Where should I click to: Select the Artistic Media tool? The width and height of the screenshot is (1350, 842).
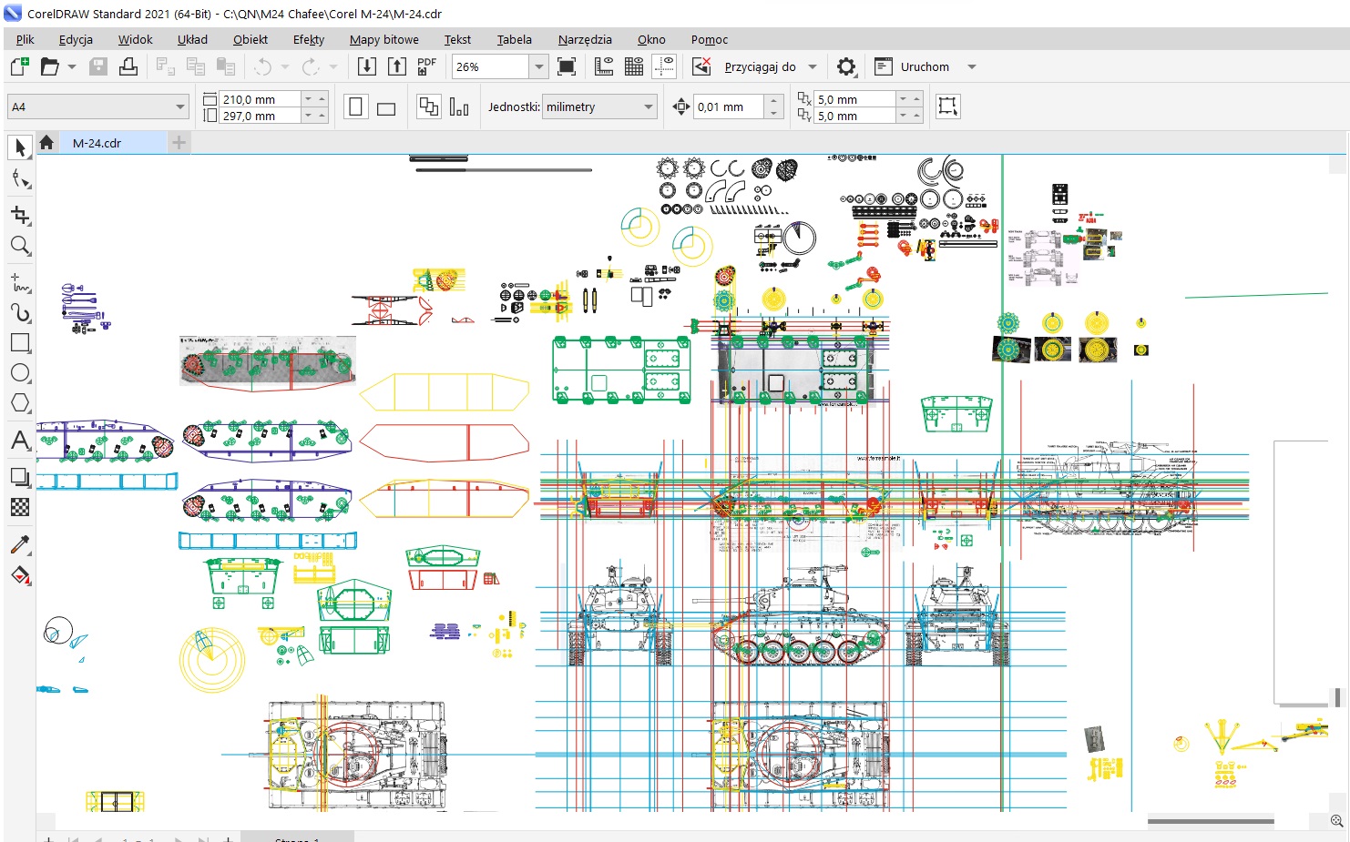[x=20, y=312]
